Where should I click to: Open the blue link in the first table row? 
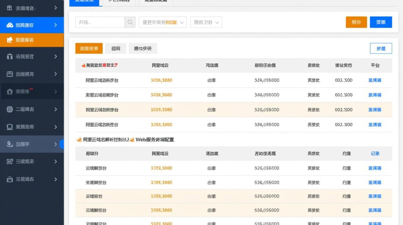375,80
